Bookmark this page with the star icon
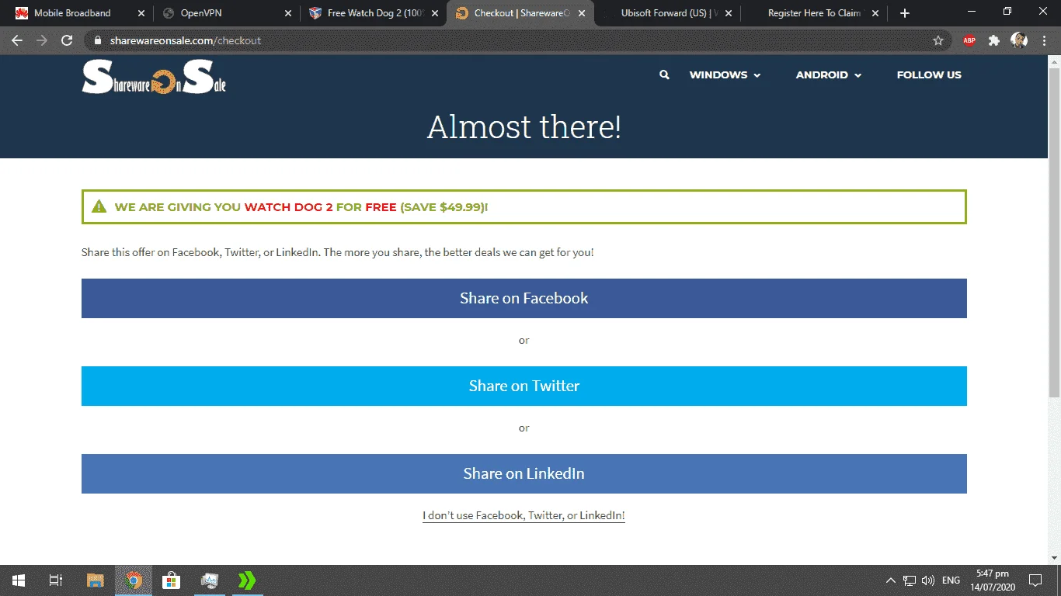 938,40
